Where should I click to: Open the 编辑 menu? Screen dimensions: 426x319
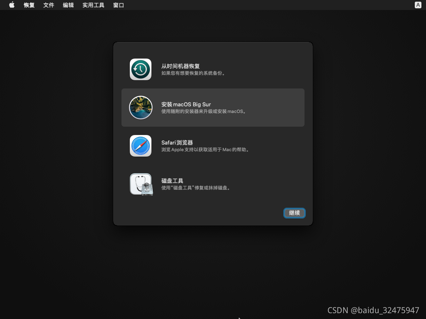pyautogui.click(x=68, y=5)
